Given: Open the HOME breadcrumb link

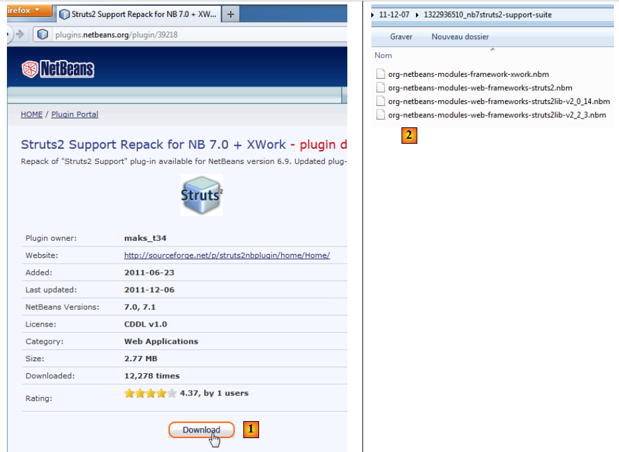Looking at the screenshot, I should [x=32, y=114].
